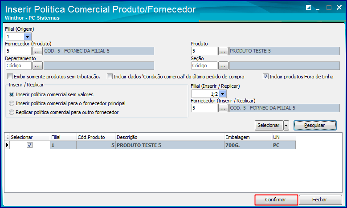Toggle Exibir somente produtos sem tributação checkbox
Screen dimensions: 347x208
click(x=10, y=77)
